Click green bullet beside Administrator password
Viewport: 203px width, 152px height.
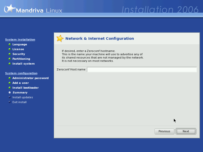(x=10, y=78)
